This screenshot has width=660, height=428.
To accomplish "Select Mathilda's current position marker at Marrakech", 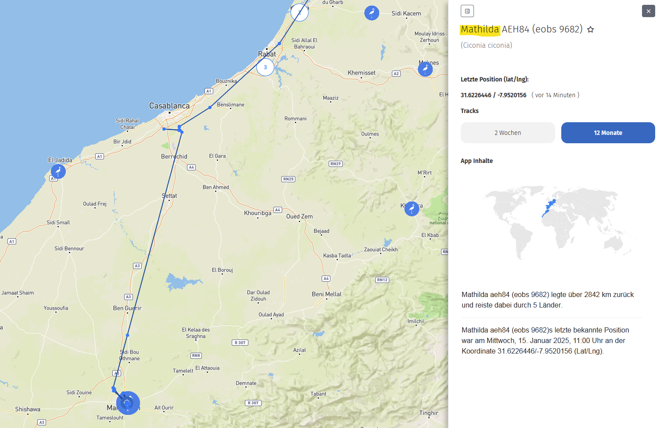I will click(128, 403).
